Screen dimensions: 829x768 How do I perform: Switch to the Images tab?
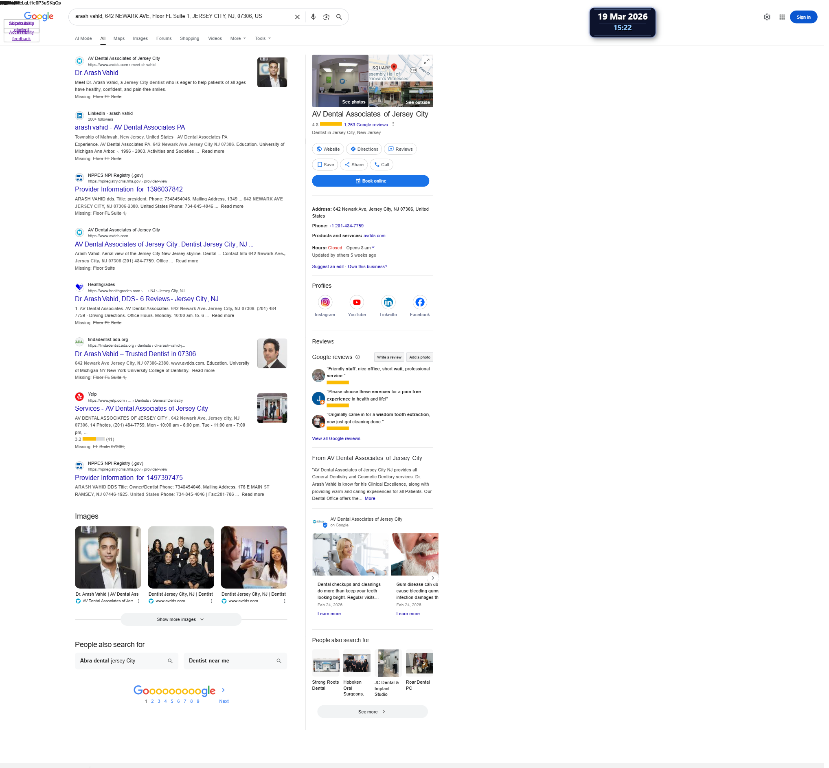140,38
